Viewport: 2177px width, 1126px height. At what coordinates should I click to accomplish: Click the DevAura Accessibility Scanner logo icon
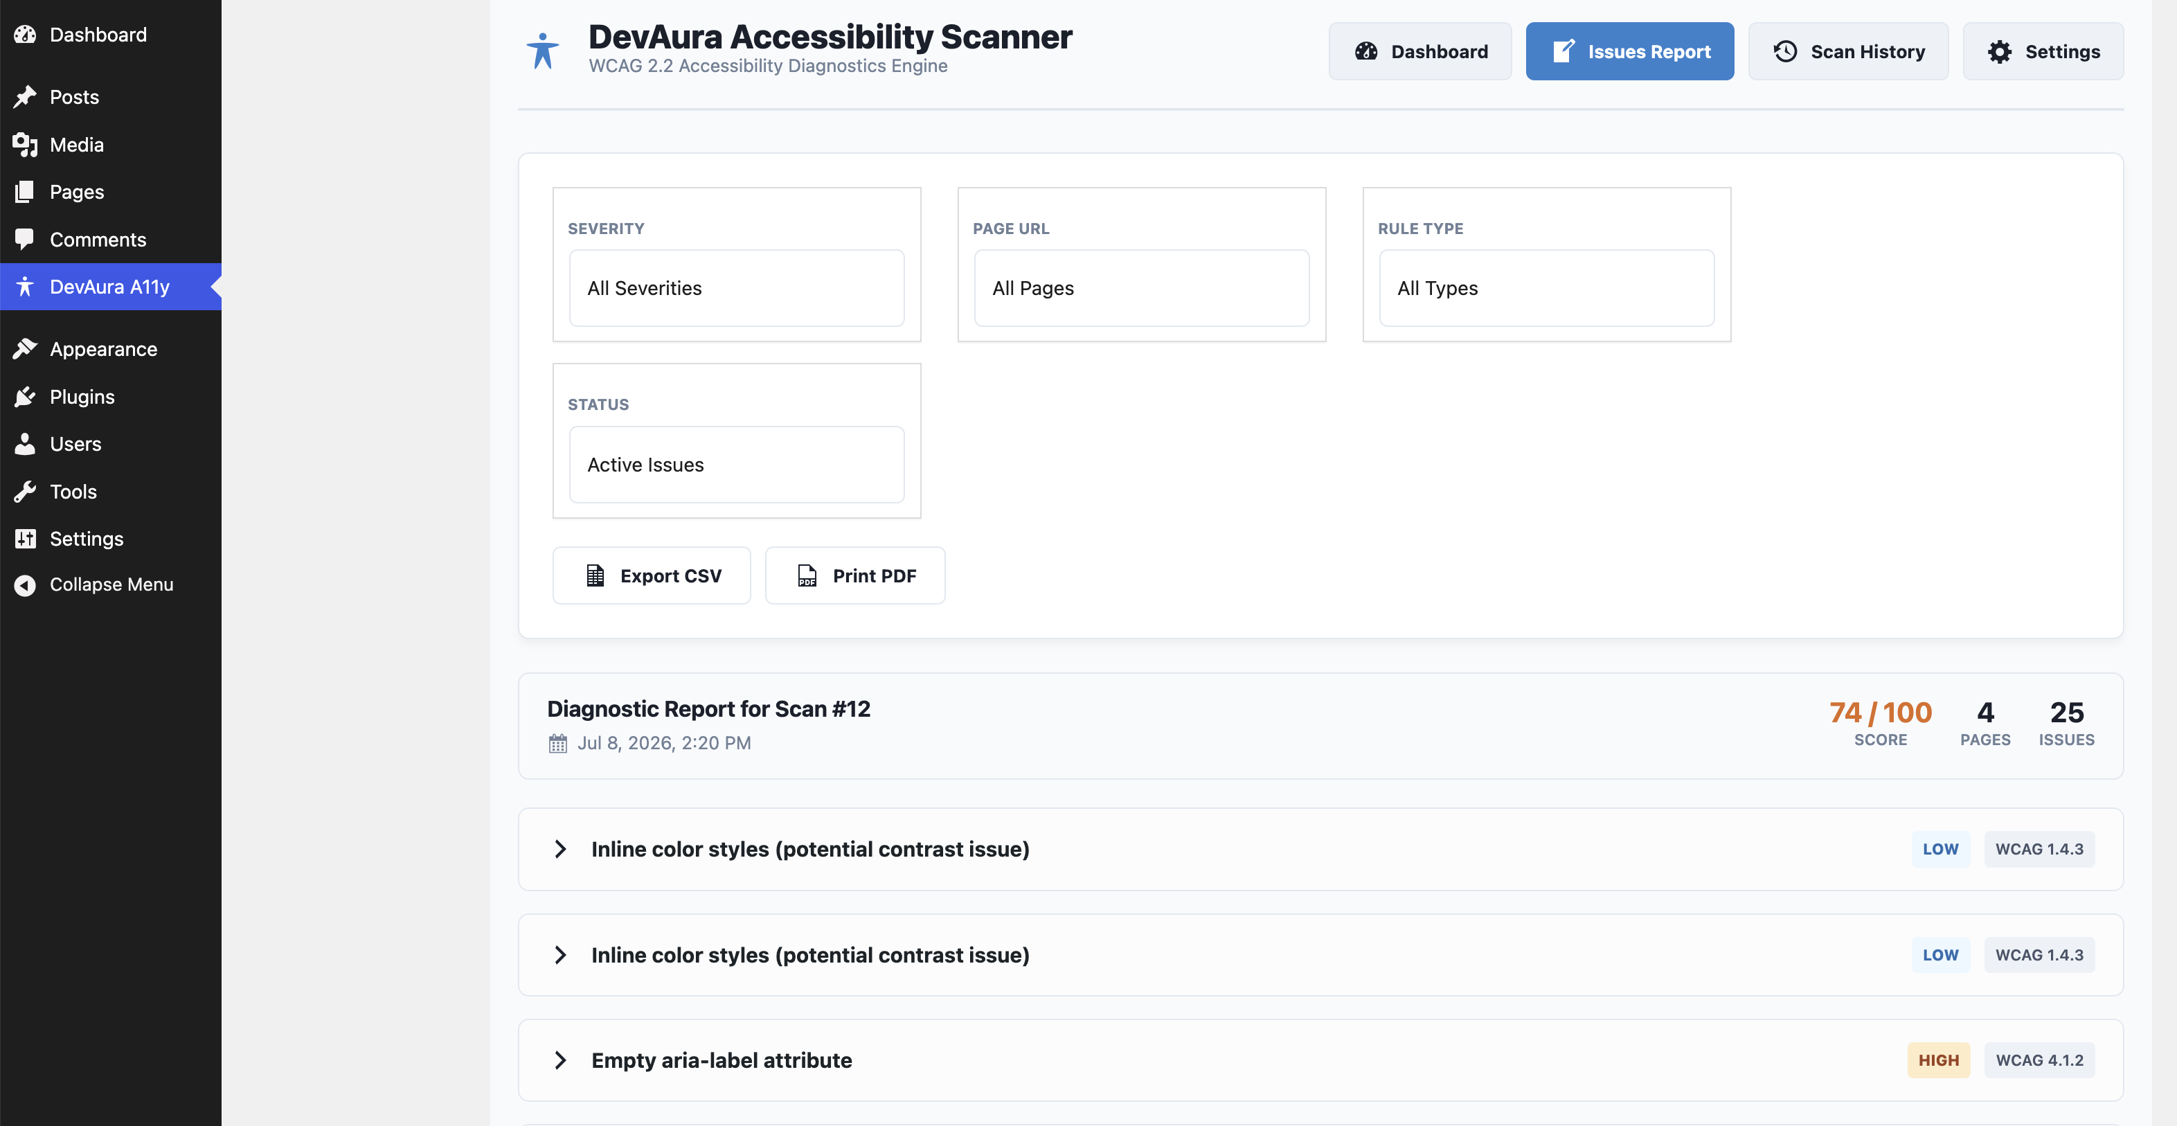tap(543, 51)
